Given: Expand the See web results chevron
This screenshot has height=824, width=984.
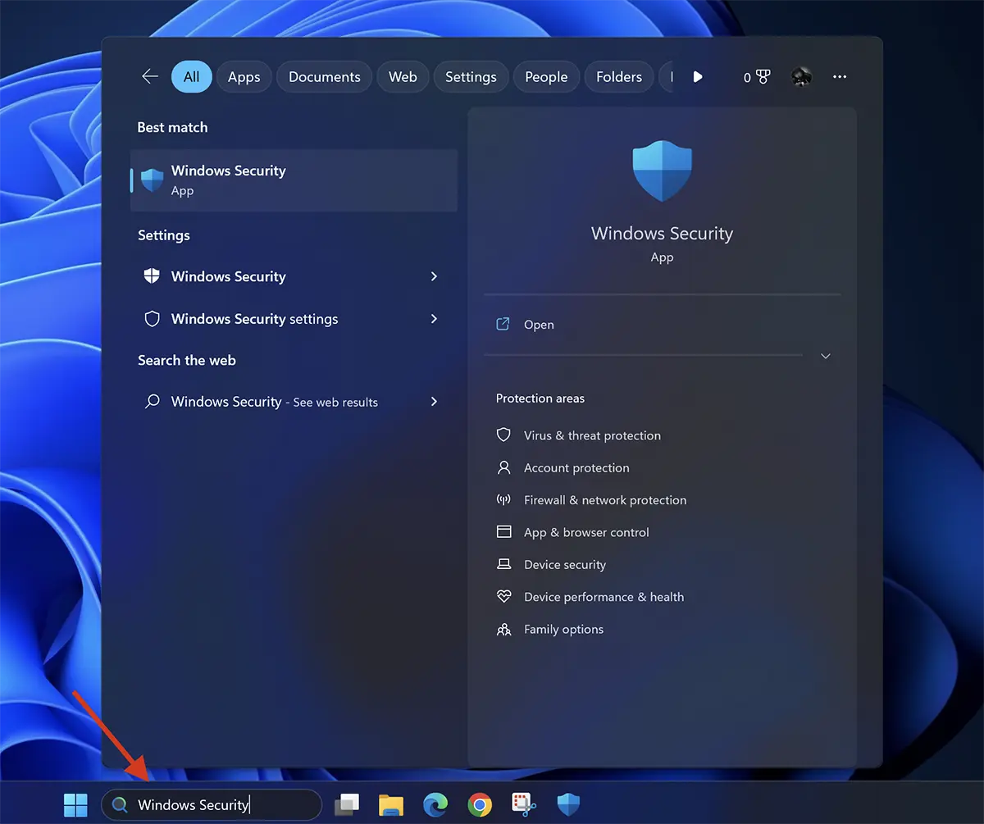Looking at the screenshot, I should 434,402.
